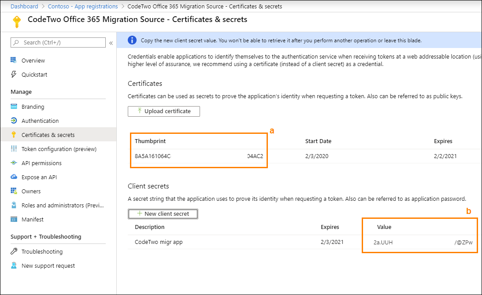Image resolution: width=482 pixels, height=295 pixels.
Task: Click certificate expiry date 2/2/2021
Action: [x=445, y=156]
